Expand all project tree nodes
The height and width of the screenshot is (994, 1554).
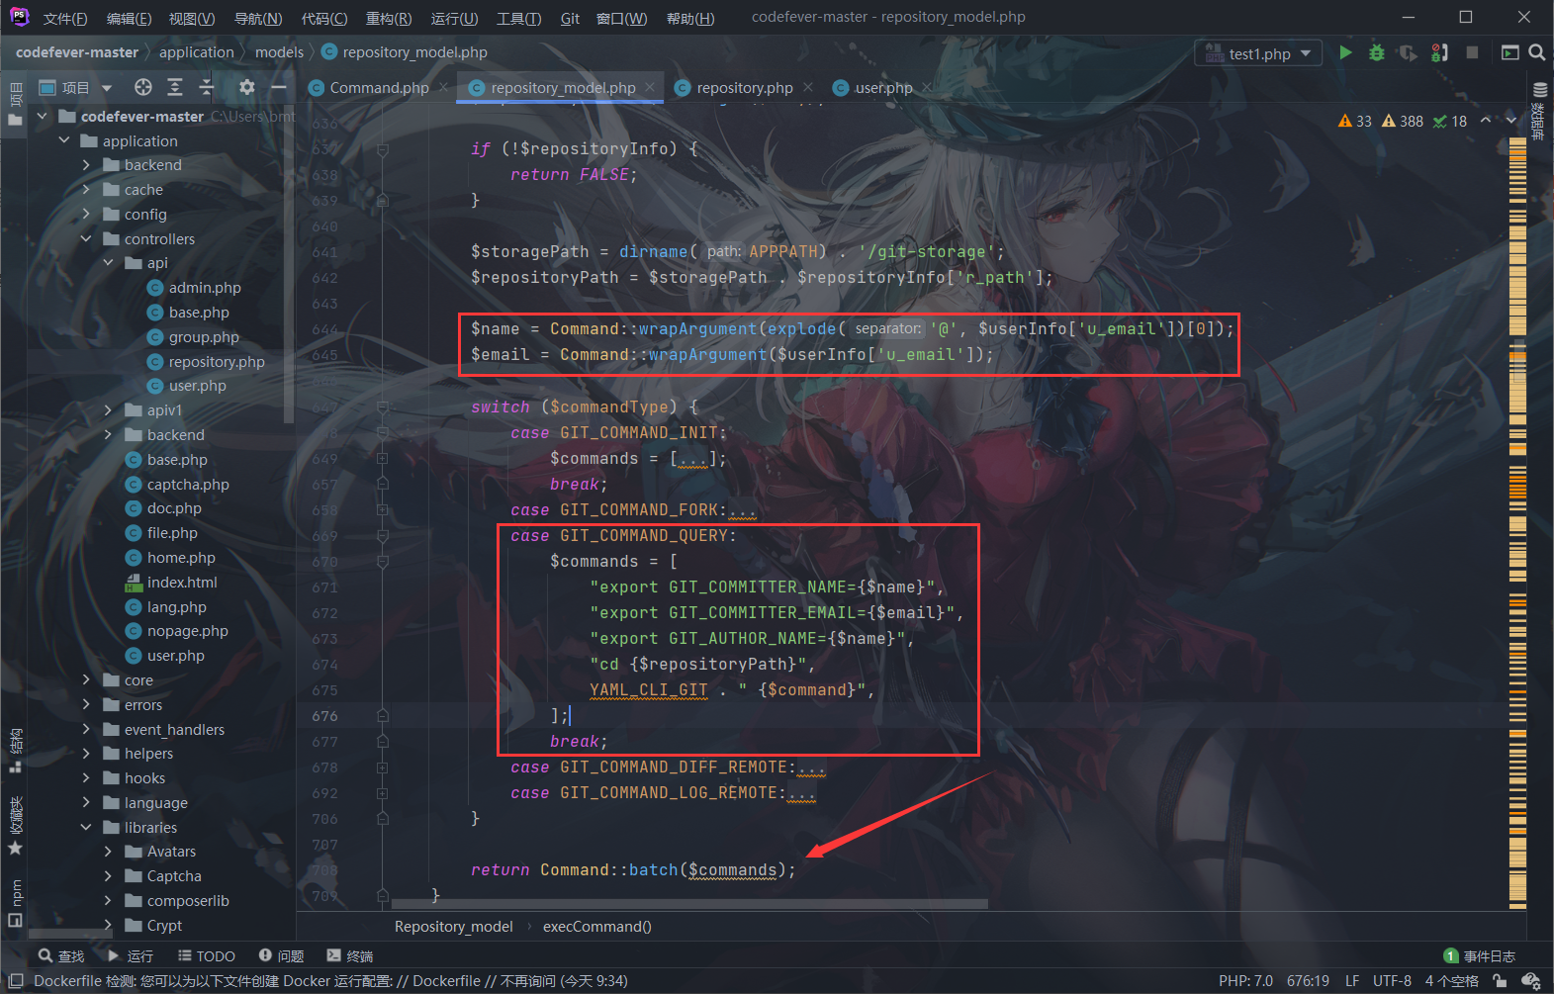(175, 87)
